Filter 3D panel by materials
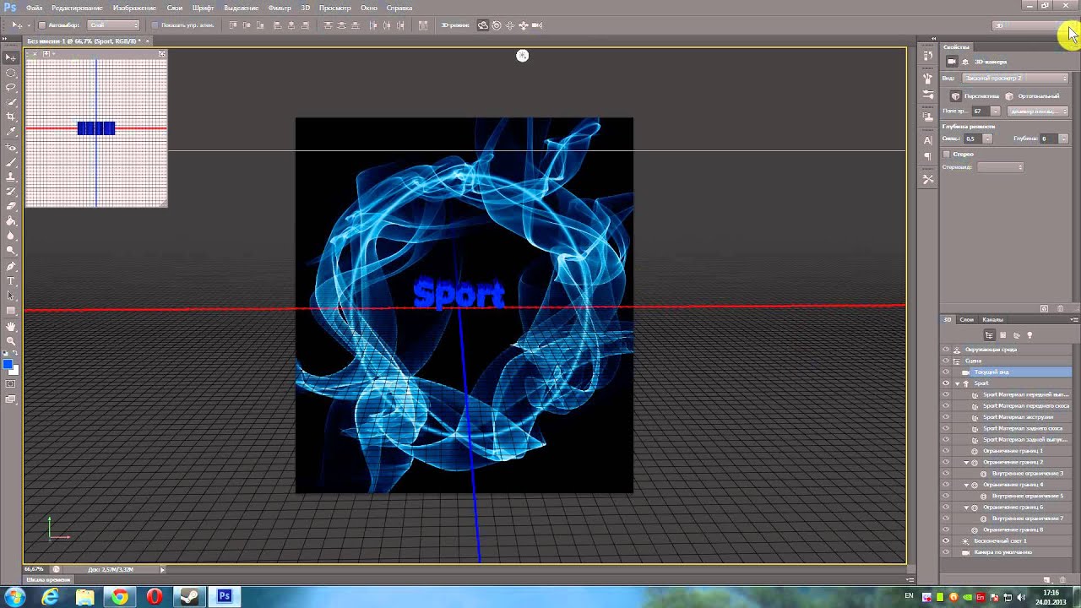Viewport: 1081px width, 608px height. pos(1016,335)
